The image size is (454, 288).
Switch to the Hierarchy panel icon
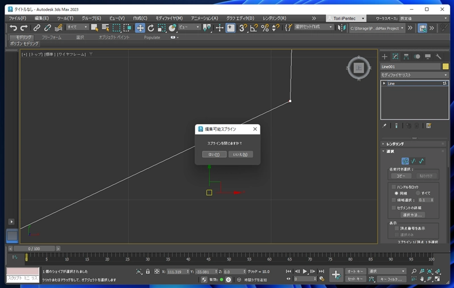(406, 57)
